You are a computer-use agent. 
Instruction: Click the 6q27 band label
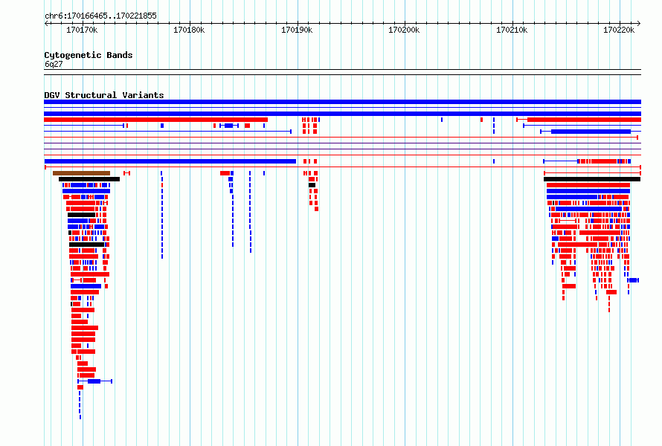click(x=54, y=64)
